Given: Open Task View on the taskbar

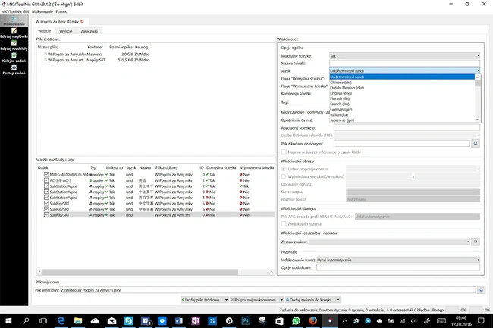Looking at the screenshot, I should click(x=43, y=320).
